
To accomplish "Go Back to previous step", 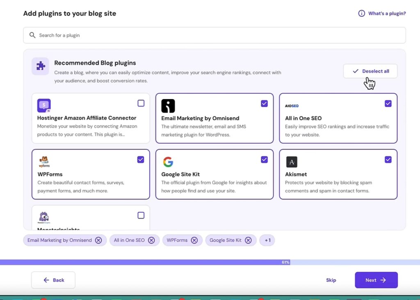I will click(x=53, y=280).
